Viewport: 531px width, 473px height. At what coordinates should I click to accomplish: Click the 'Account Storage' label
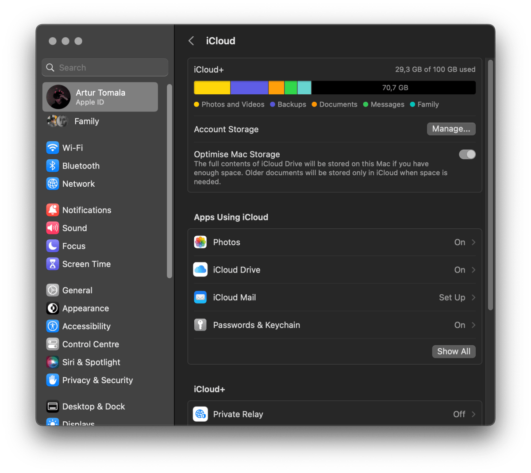(226, 129)
